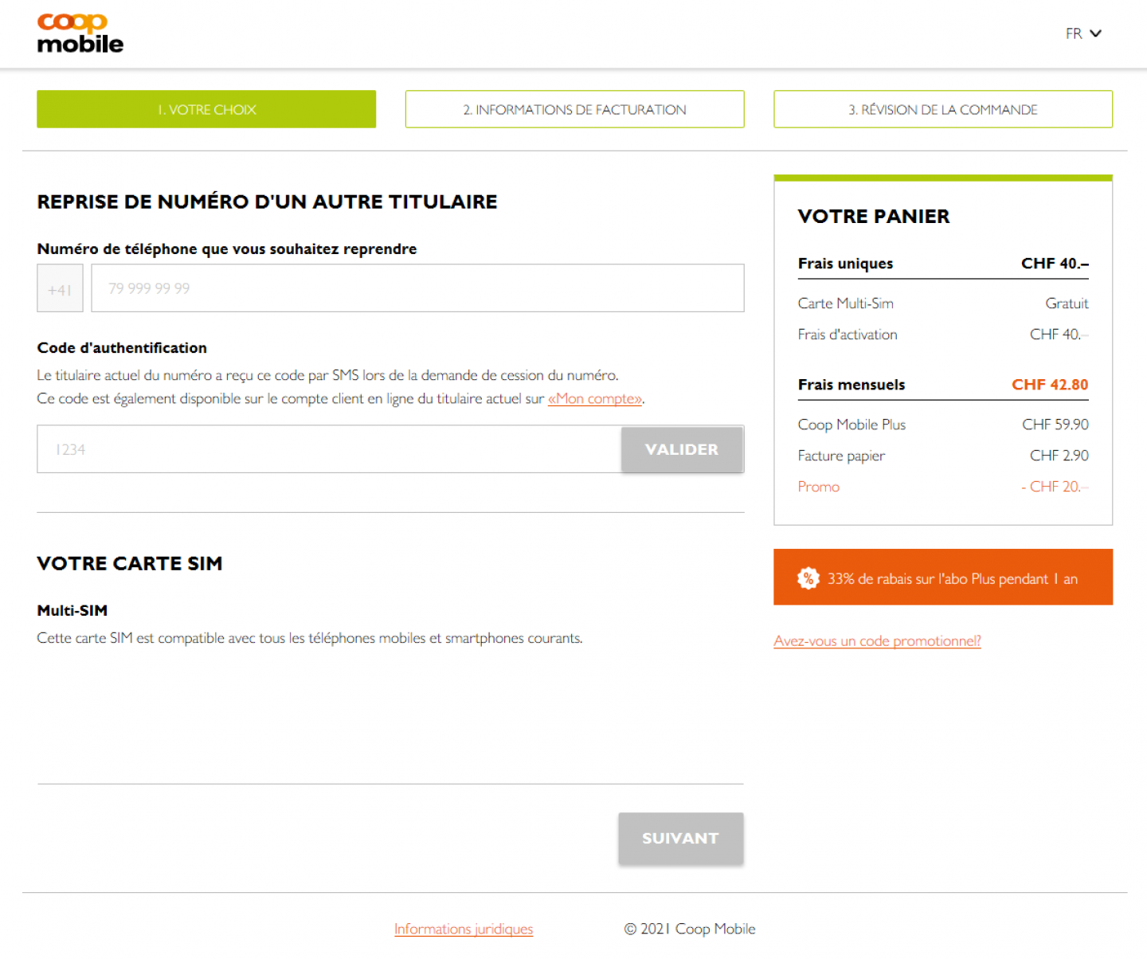Click the language chevron arrow
The image size is (1147, 959).
(1095, 33)
